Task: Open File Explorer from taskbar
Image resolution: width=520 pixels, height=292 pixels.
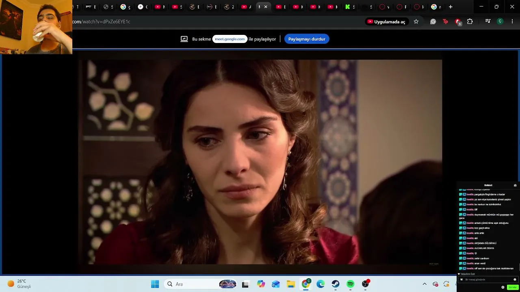Action: 291,284
